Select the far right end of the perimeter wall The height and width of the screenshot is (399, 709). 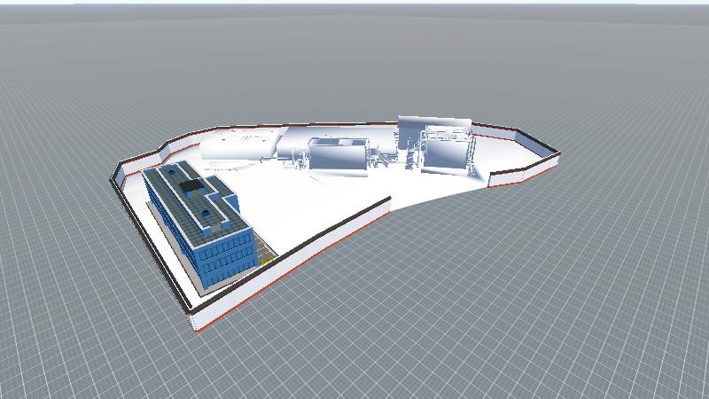tap(558, 156)
